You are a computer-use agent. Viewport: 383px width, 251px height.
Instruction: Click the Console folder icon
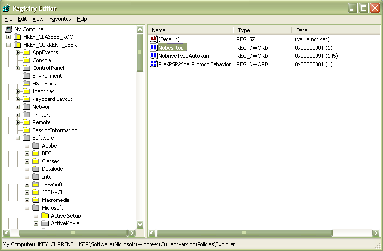[26, 60]
